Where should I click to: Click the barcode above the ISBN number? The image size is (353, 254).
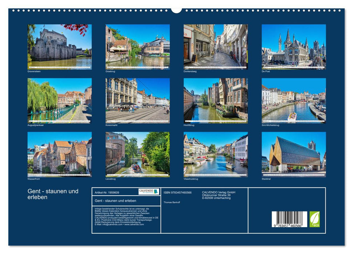[290, 218]
